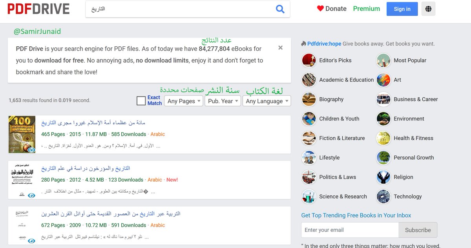471x248 pixels.
Task: Click the Subscribe button
Action: click(x=418, y=230)
